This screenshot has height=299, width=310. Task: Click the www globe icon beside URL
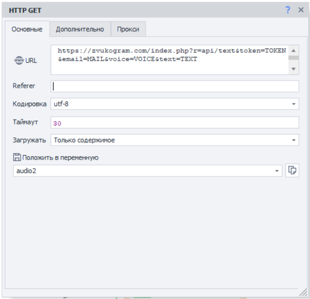tap(19, 60)
